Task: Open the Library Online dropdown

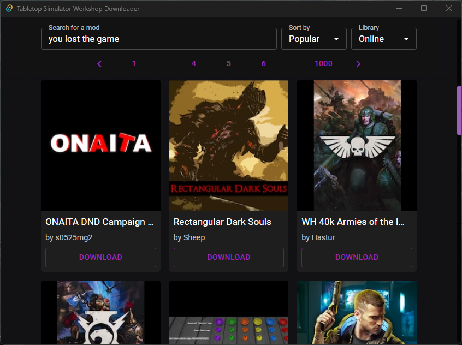Action: (x=383, y=39)
